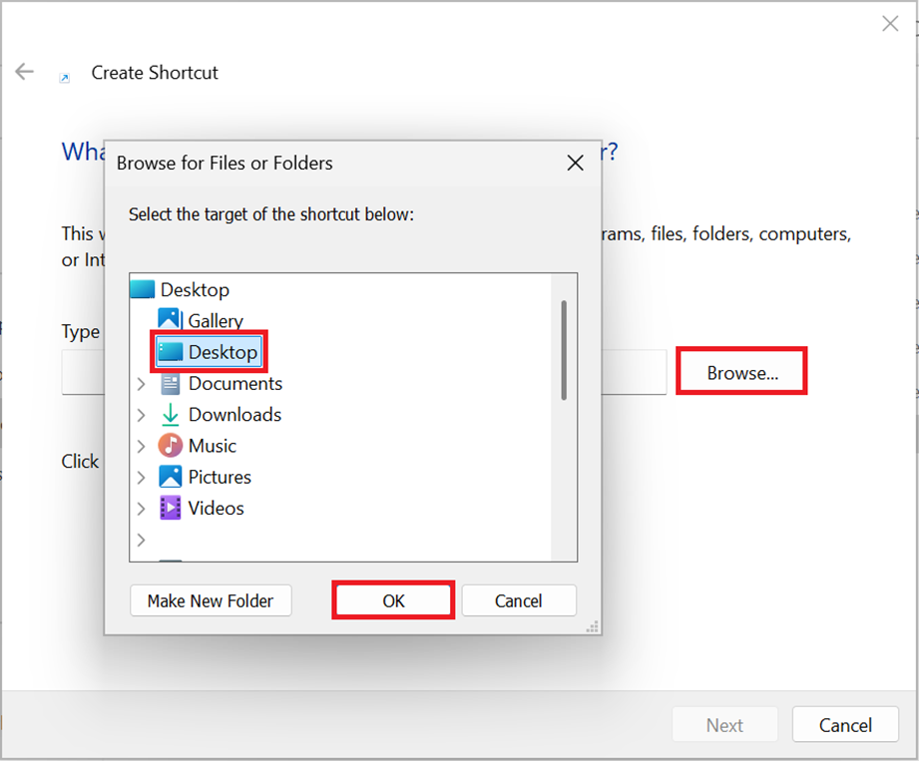Expand the unlabeled node below Videos
This screenshot has width=919, height=761.
tap(141, 540)
